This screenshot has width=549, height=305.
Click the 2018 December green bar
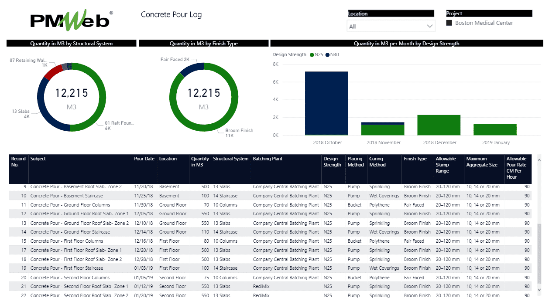[439, 125]
